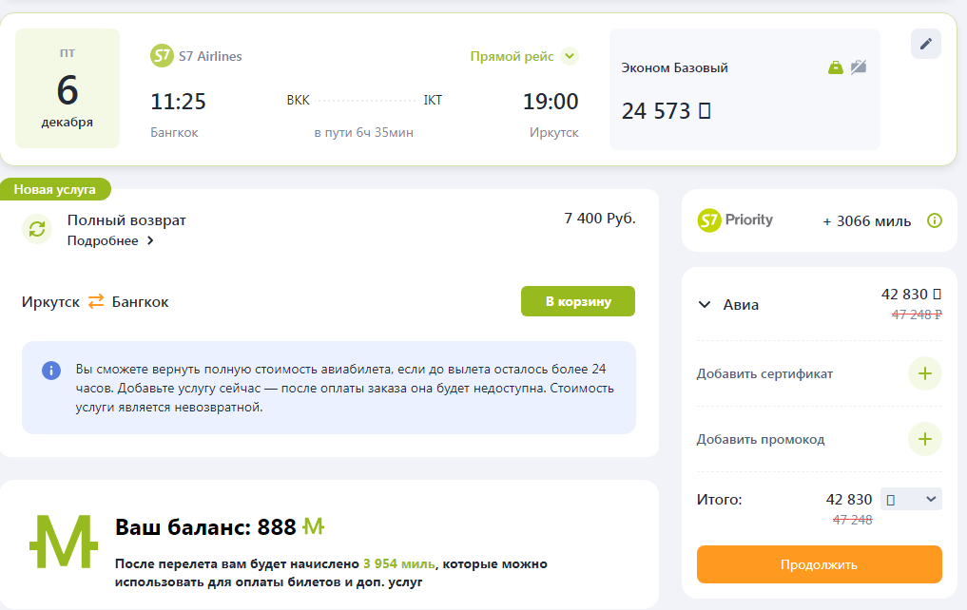Collapse the Авиа price section
This screenshot has height=610, width=967.
705,305
